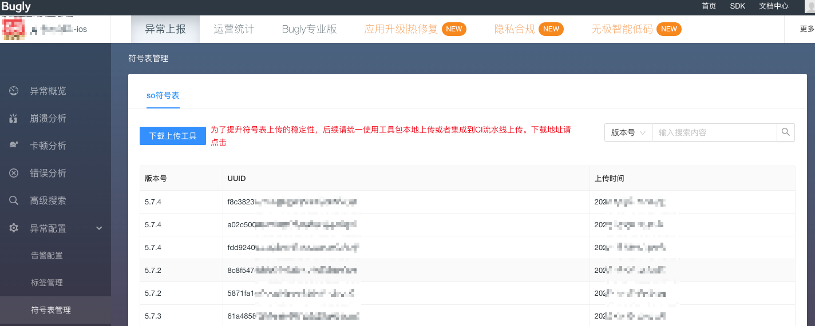Click the 首页 link
The height and width of the screenshot is (326, 815).
(x=709, y=6)
